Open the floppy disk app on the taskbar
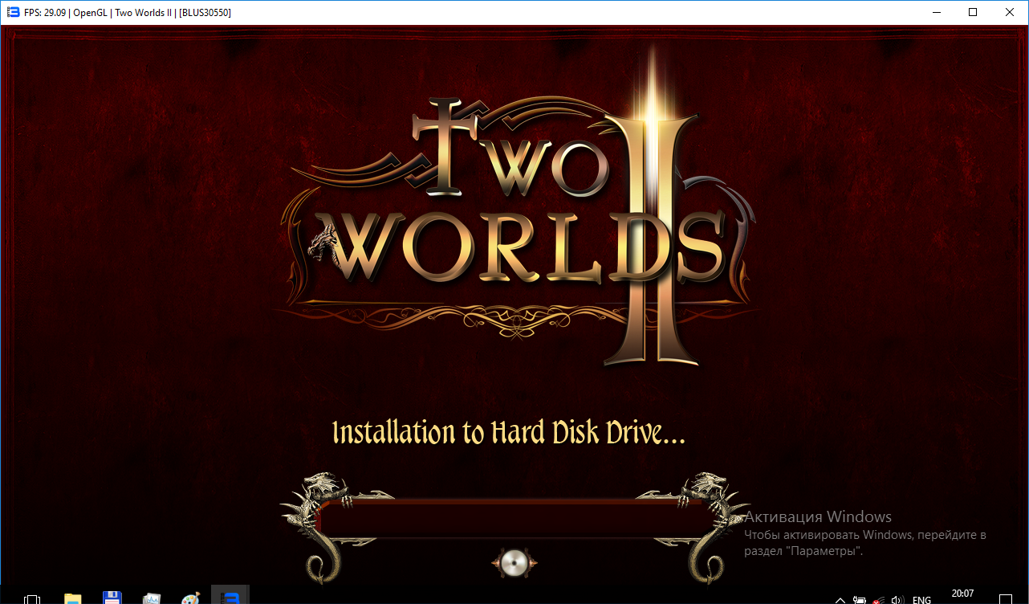Screen dimensions: 1029x604 pos(112,598)
